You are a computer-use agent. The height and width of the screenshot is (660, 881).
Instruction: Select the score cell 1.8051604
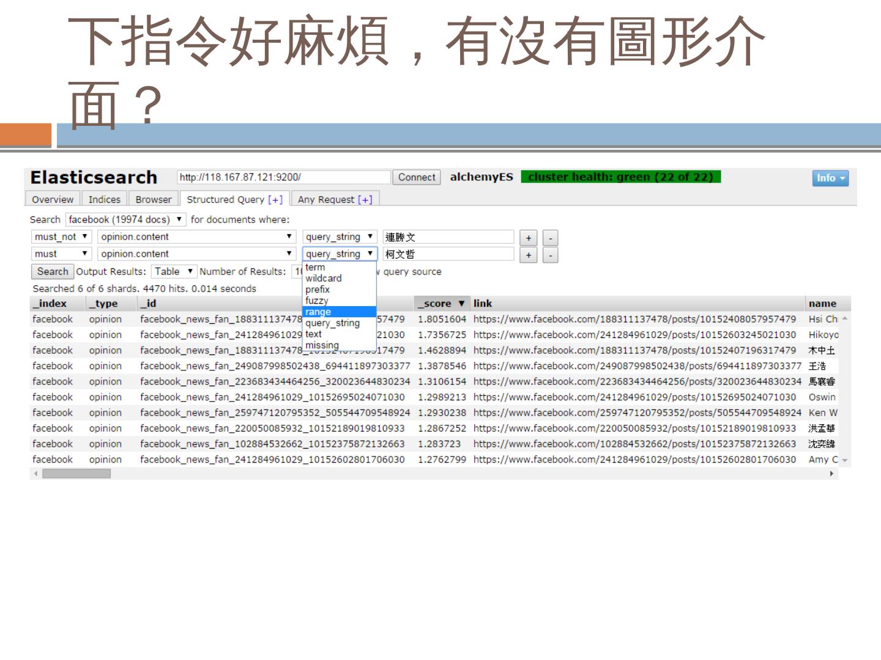[x=442, y=319]
